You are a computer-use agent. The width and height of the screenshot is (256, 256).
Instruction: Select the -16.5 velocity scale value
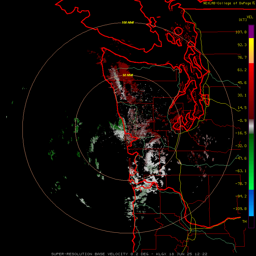pos(241,133)
